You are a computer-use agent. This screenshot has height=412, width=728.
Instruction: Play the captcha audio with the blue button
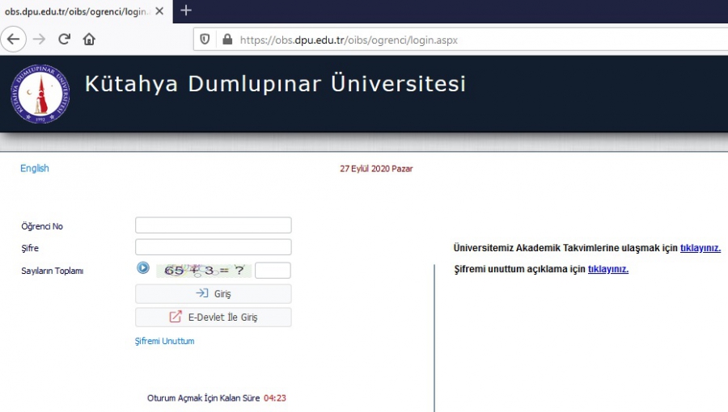(143, 268)
